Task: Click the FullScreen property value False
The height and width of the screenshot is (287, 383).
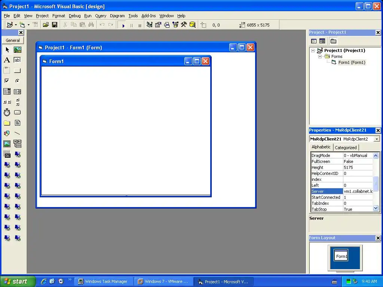Action: 358,161
